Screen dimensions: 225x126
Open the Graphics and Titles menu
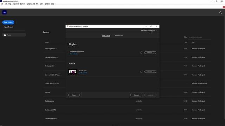[33, 4]
